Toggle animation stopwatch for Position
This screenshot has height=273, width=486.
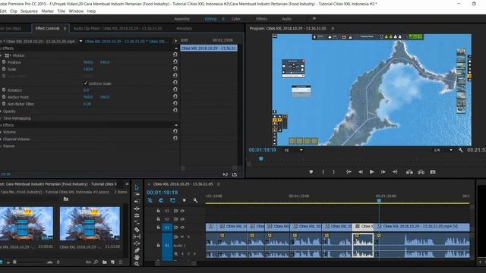click(4, 62)
